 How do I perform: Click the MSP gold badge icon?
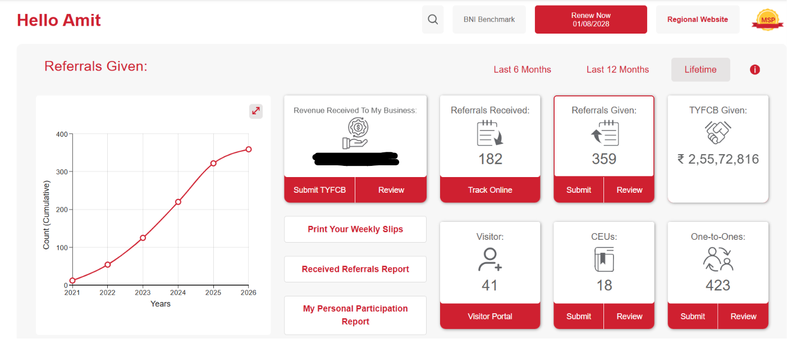tap(767, 20)
